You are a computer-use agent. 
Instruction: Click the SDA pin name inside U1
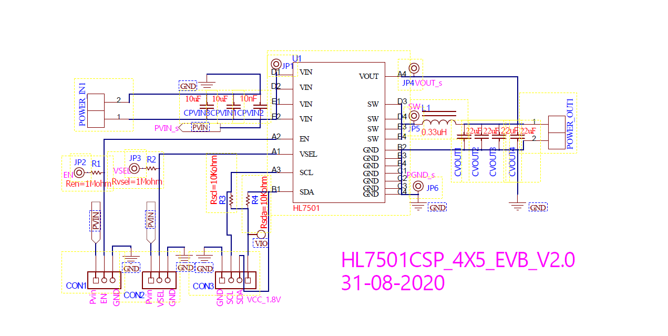(x=306, y=192)
